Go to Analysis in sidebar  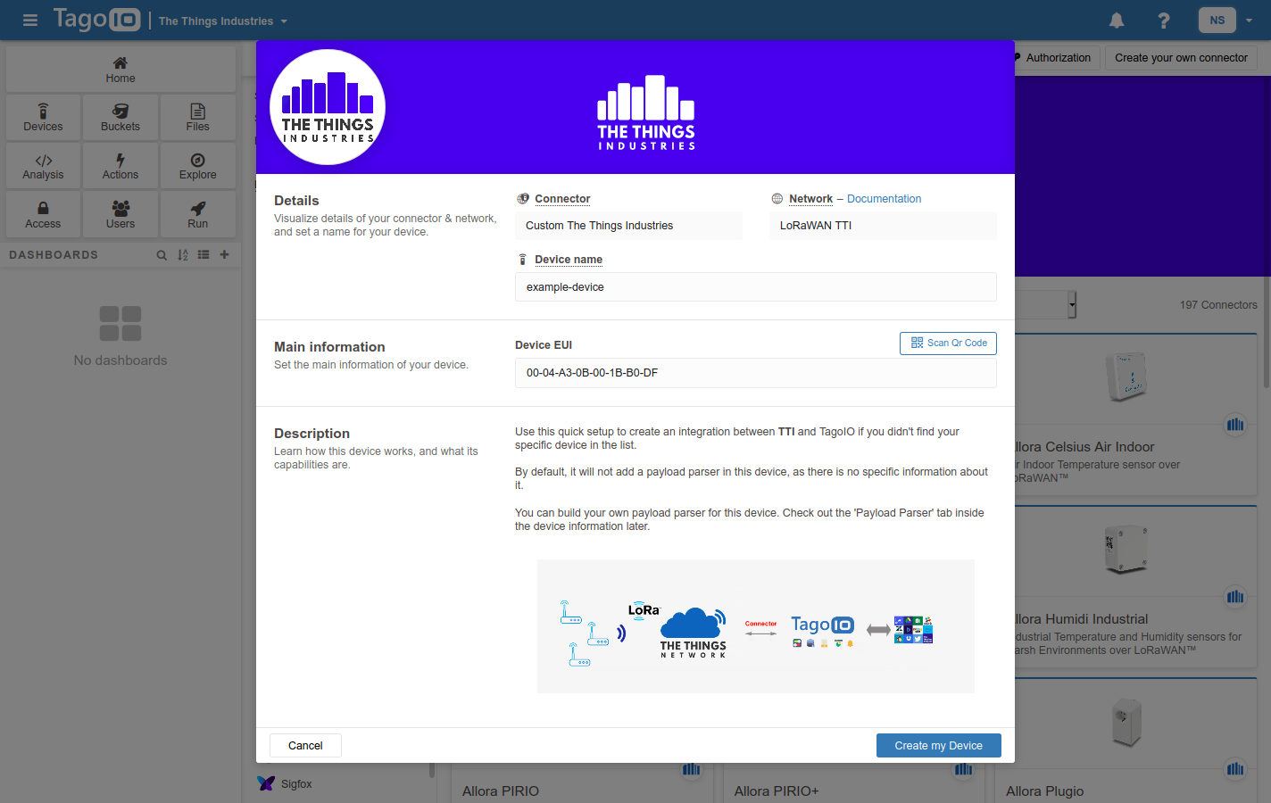pyautogui.click(x=44, y=166)
